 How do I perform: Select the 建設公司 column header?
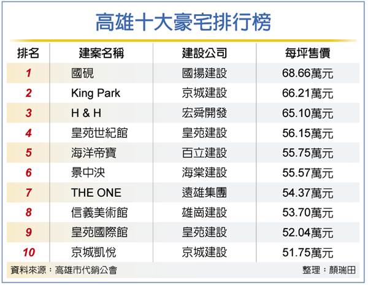click(x=204, y=53)
